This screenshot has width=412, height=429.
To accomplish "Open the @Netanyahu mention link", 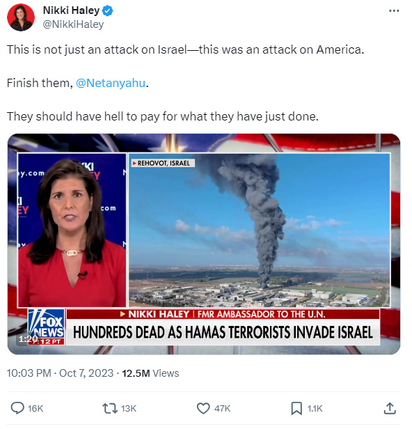I will tap(111, 83).
